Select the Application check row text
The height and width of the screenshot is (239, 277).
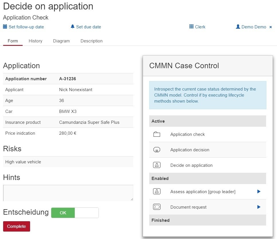[187, 134]
